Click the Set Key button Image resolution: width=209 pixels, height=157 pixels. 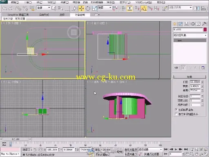(x=131, y=154)
